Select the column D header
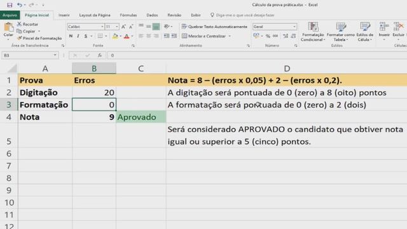Image resolution: width=407 pixels, height=229 pixels. click(287, 69)
